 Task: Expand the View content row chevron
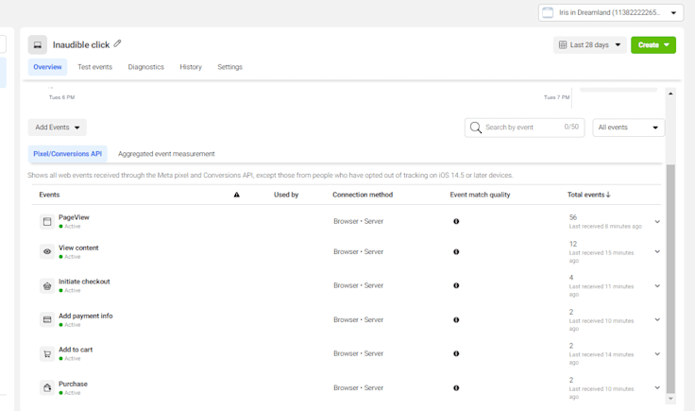(x=657, y=251)
